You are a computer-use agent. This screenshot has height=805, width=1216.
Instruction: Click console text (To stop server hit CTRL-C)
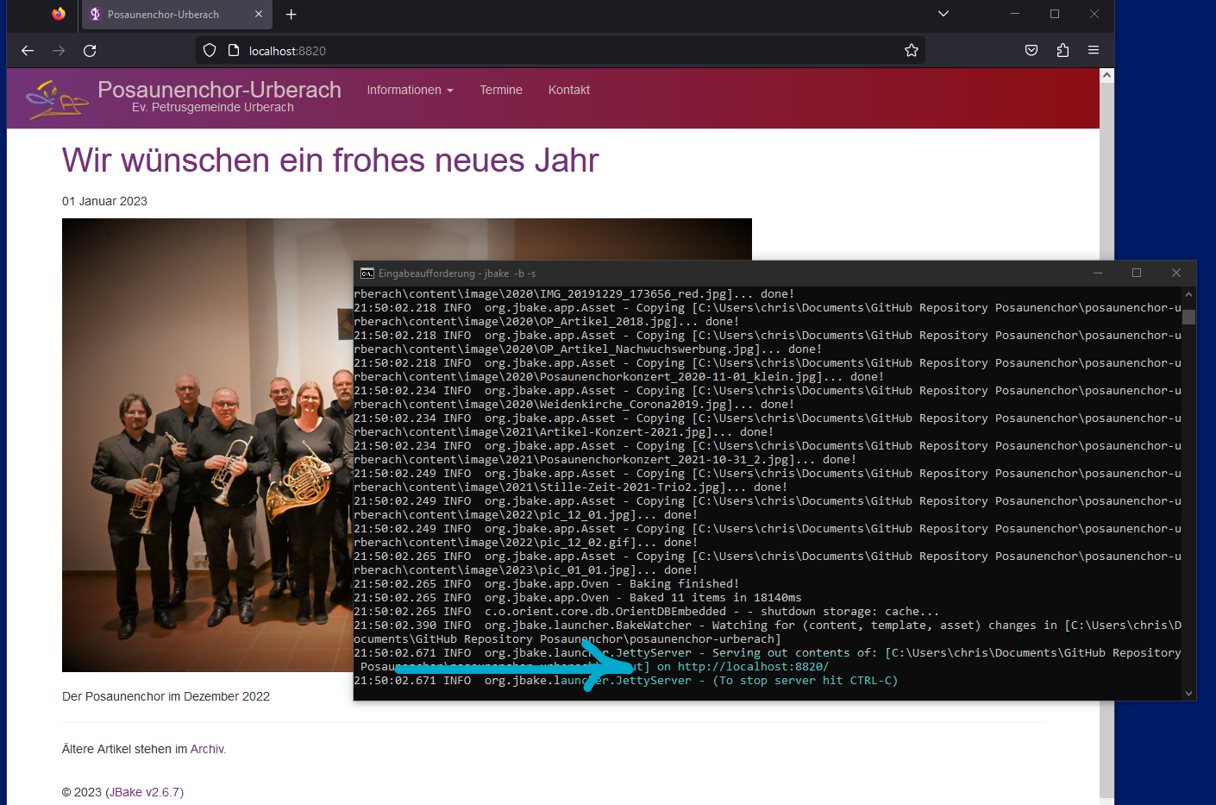coord(805,681)
